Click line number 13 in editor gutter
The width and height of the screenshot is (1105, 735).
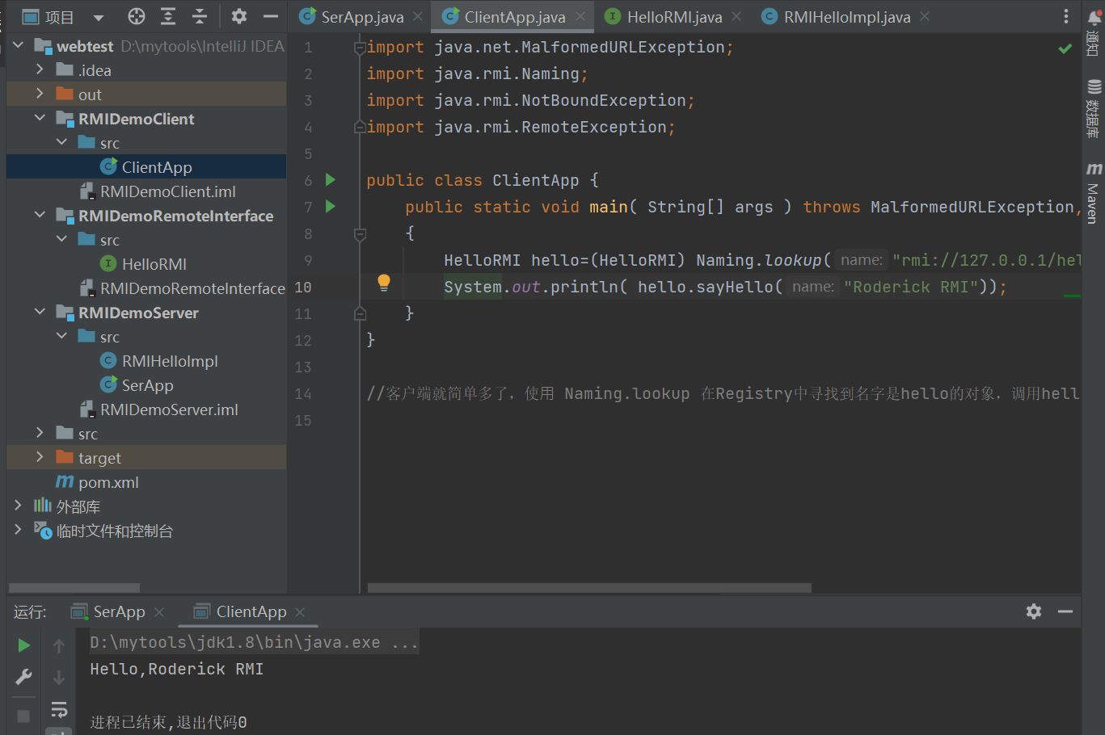[303, 367]
